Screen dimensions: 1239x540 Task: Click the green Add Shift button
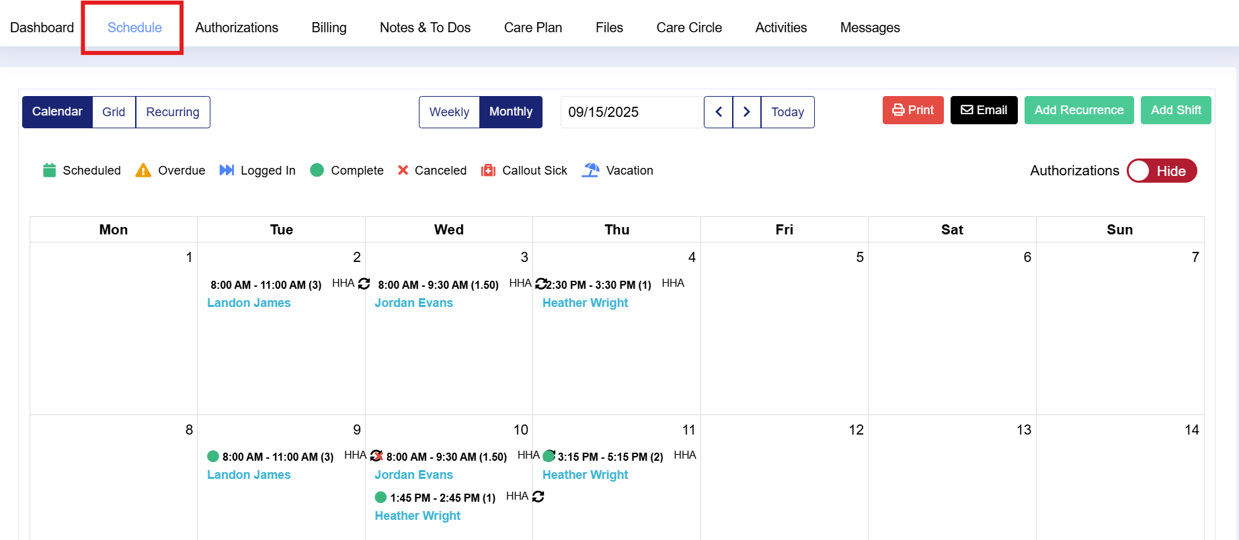pos(1176,110)
